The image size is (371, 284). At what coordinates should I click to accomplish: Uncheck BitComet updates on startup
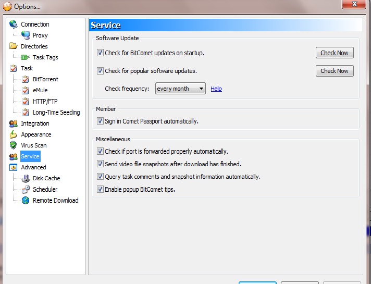pyautogui.click(x=100, y=53)
